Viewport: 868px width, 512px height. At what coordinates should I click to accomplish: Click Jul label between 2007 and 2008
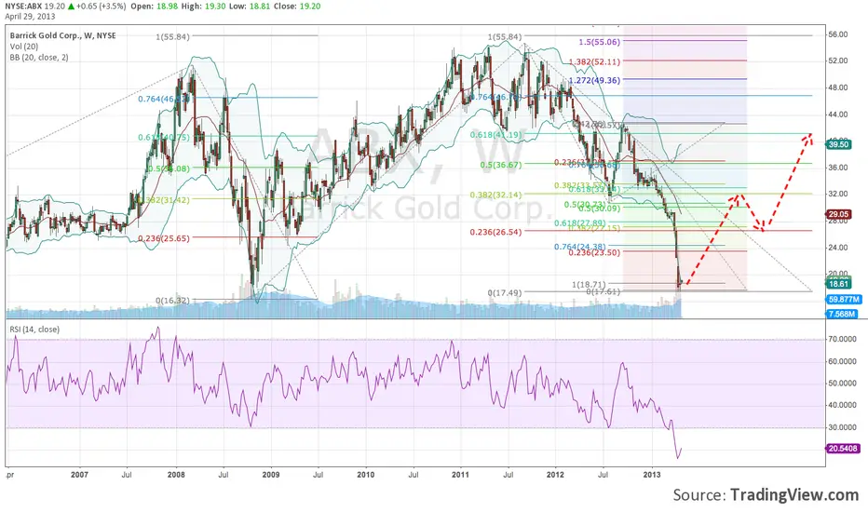point(127,475)
